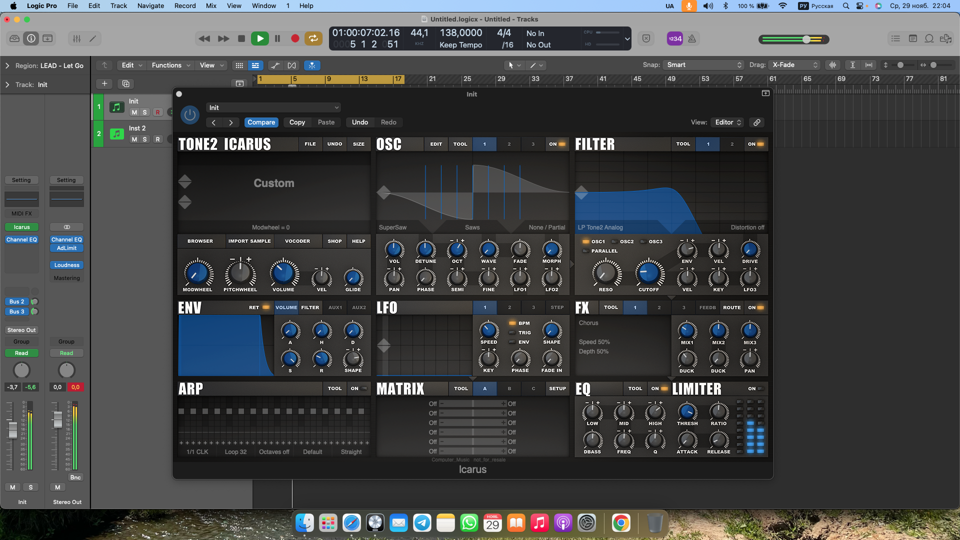Toggle the plugin power button
The image size is (960, 540).
click(189, 115)
